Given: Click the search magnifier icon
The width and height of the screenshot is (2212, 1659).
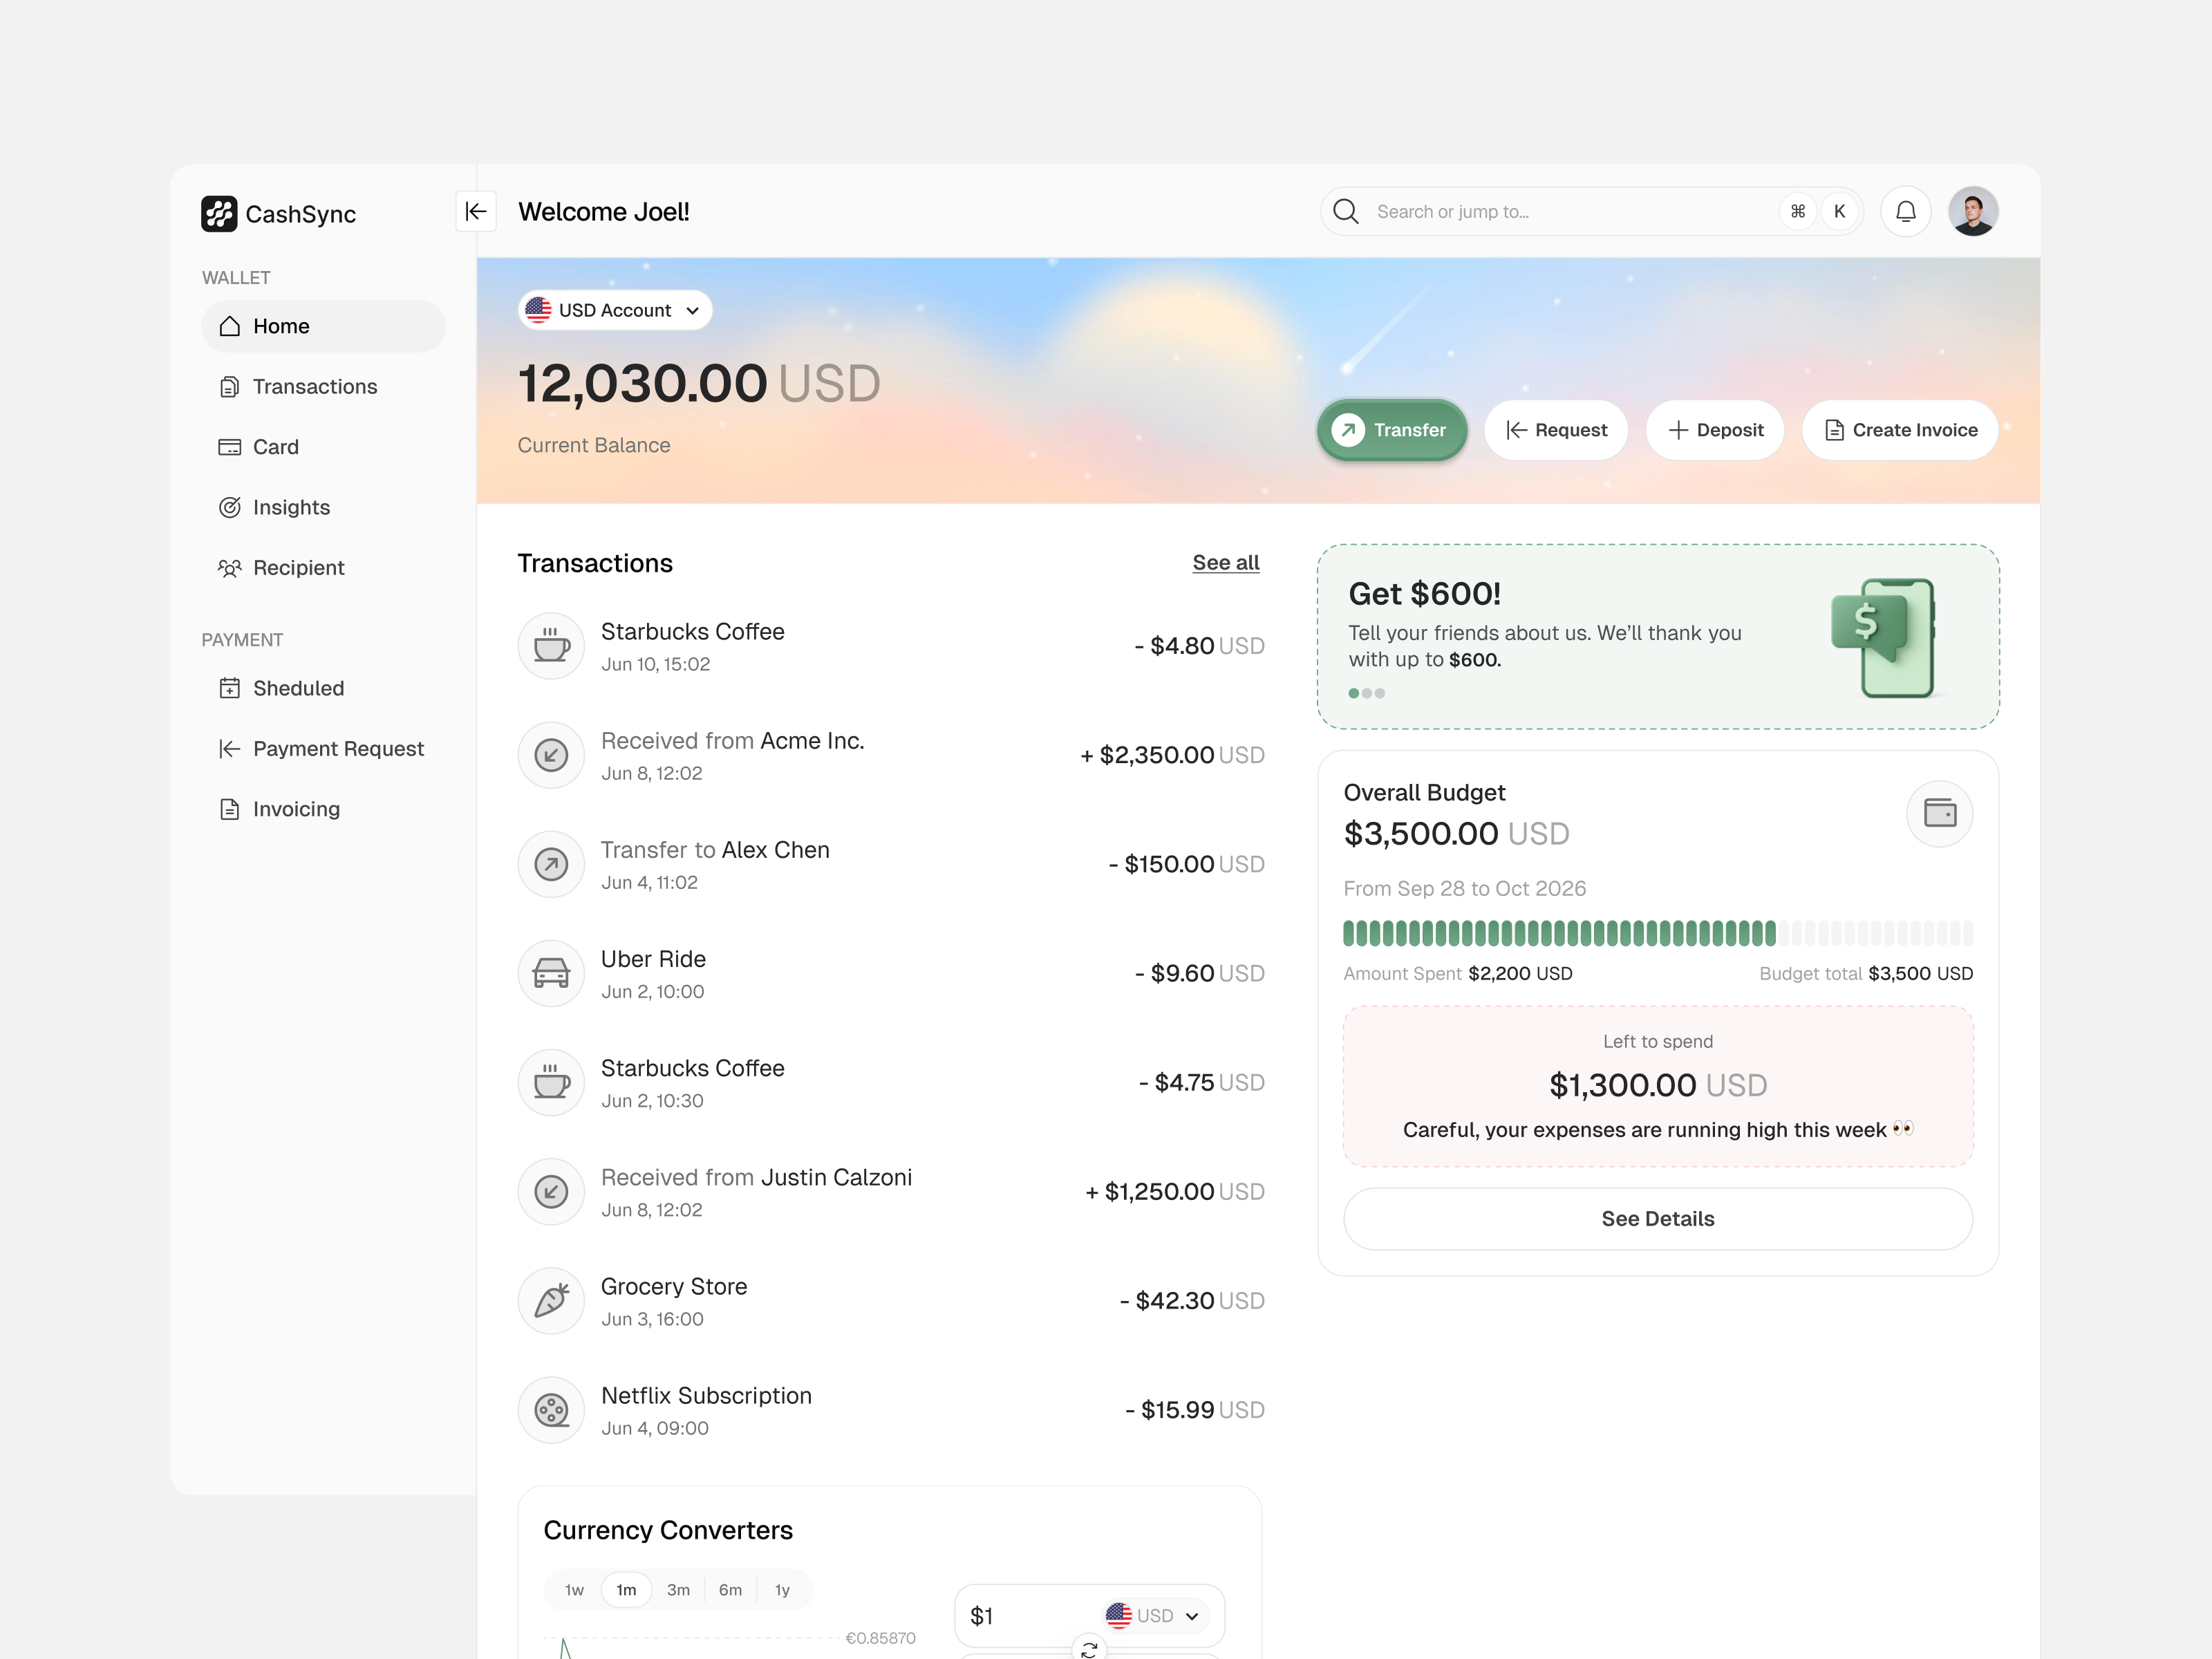Looking at the screenshot, I should pos(1346,211).
